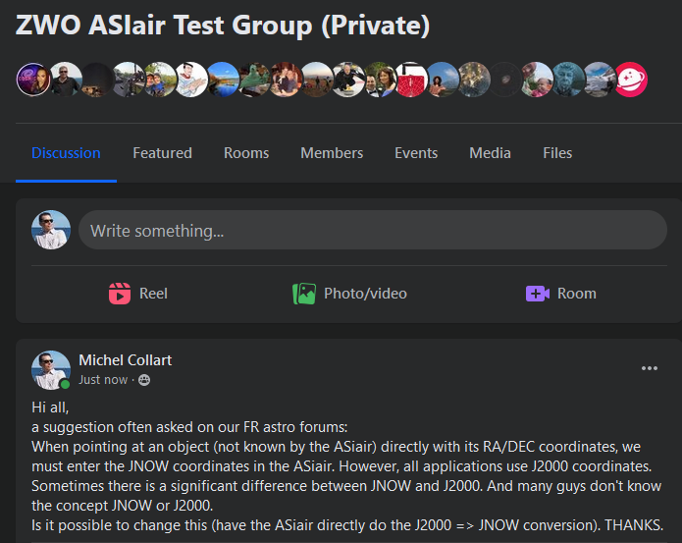Click the Reel icon in composer

point(120,294)
